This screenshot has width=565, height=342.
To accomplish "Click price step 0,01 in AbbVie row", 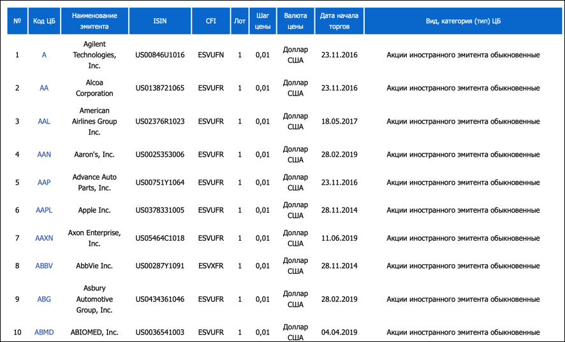I will pos(263,266).
